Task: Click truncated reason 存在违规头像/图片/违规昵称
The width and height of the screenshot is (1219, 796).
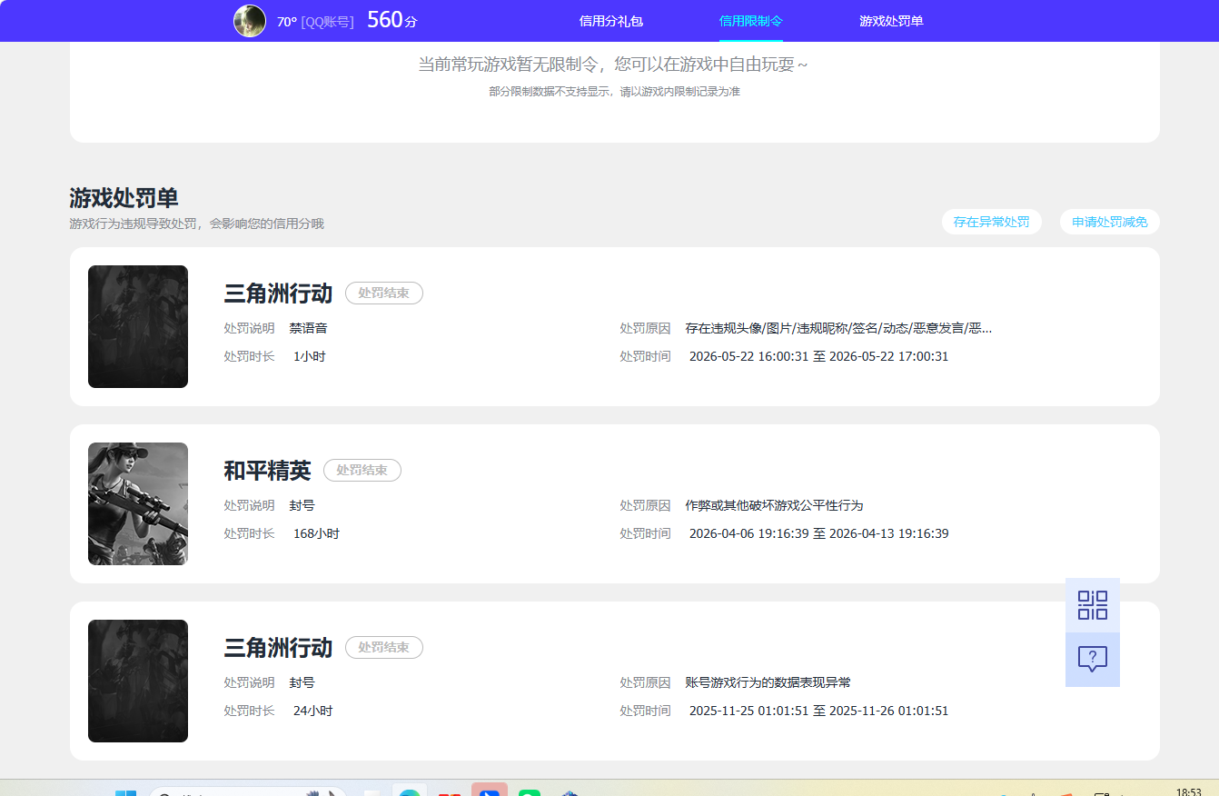Action: point(838,328)
